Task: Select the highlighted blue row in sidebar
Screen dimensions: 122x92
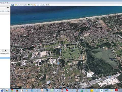Action: click(x=5, y=58)
